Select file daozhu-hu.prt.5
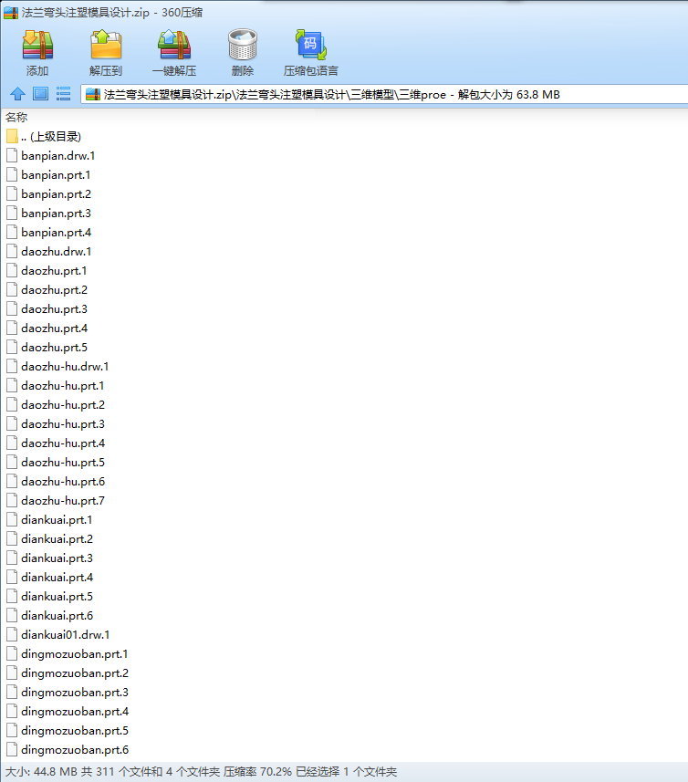The height and width of the screenshot is (782, 688). [56, 463]
